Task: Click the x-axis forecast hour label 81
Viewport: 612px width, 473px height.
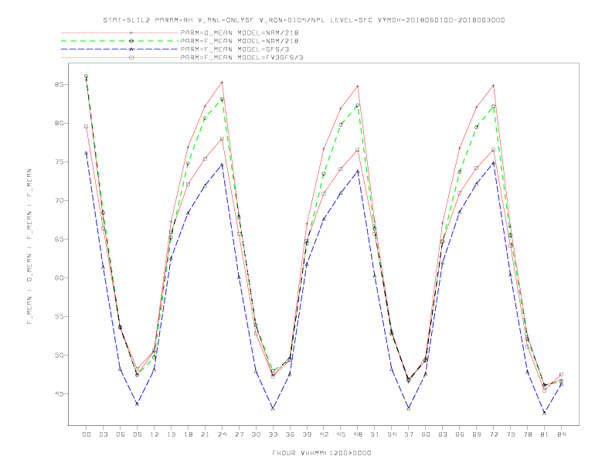Action: coord(545,434)
